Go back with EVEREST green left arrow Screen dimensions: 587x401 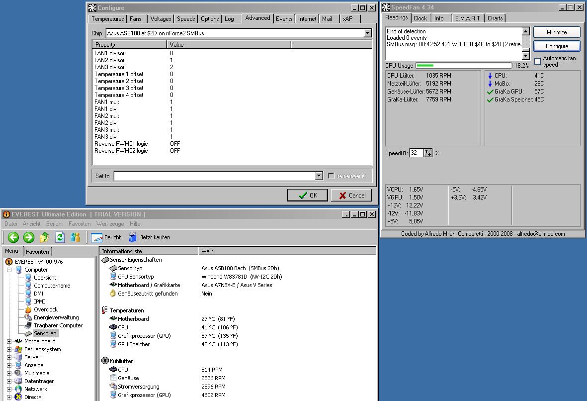pos(13,237)
